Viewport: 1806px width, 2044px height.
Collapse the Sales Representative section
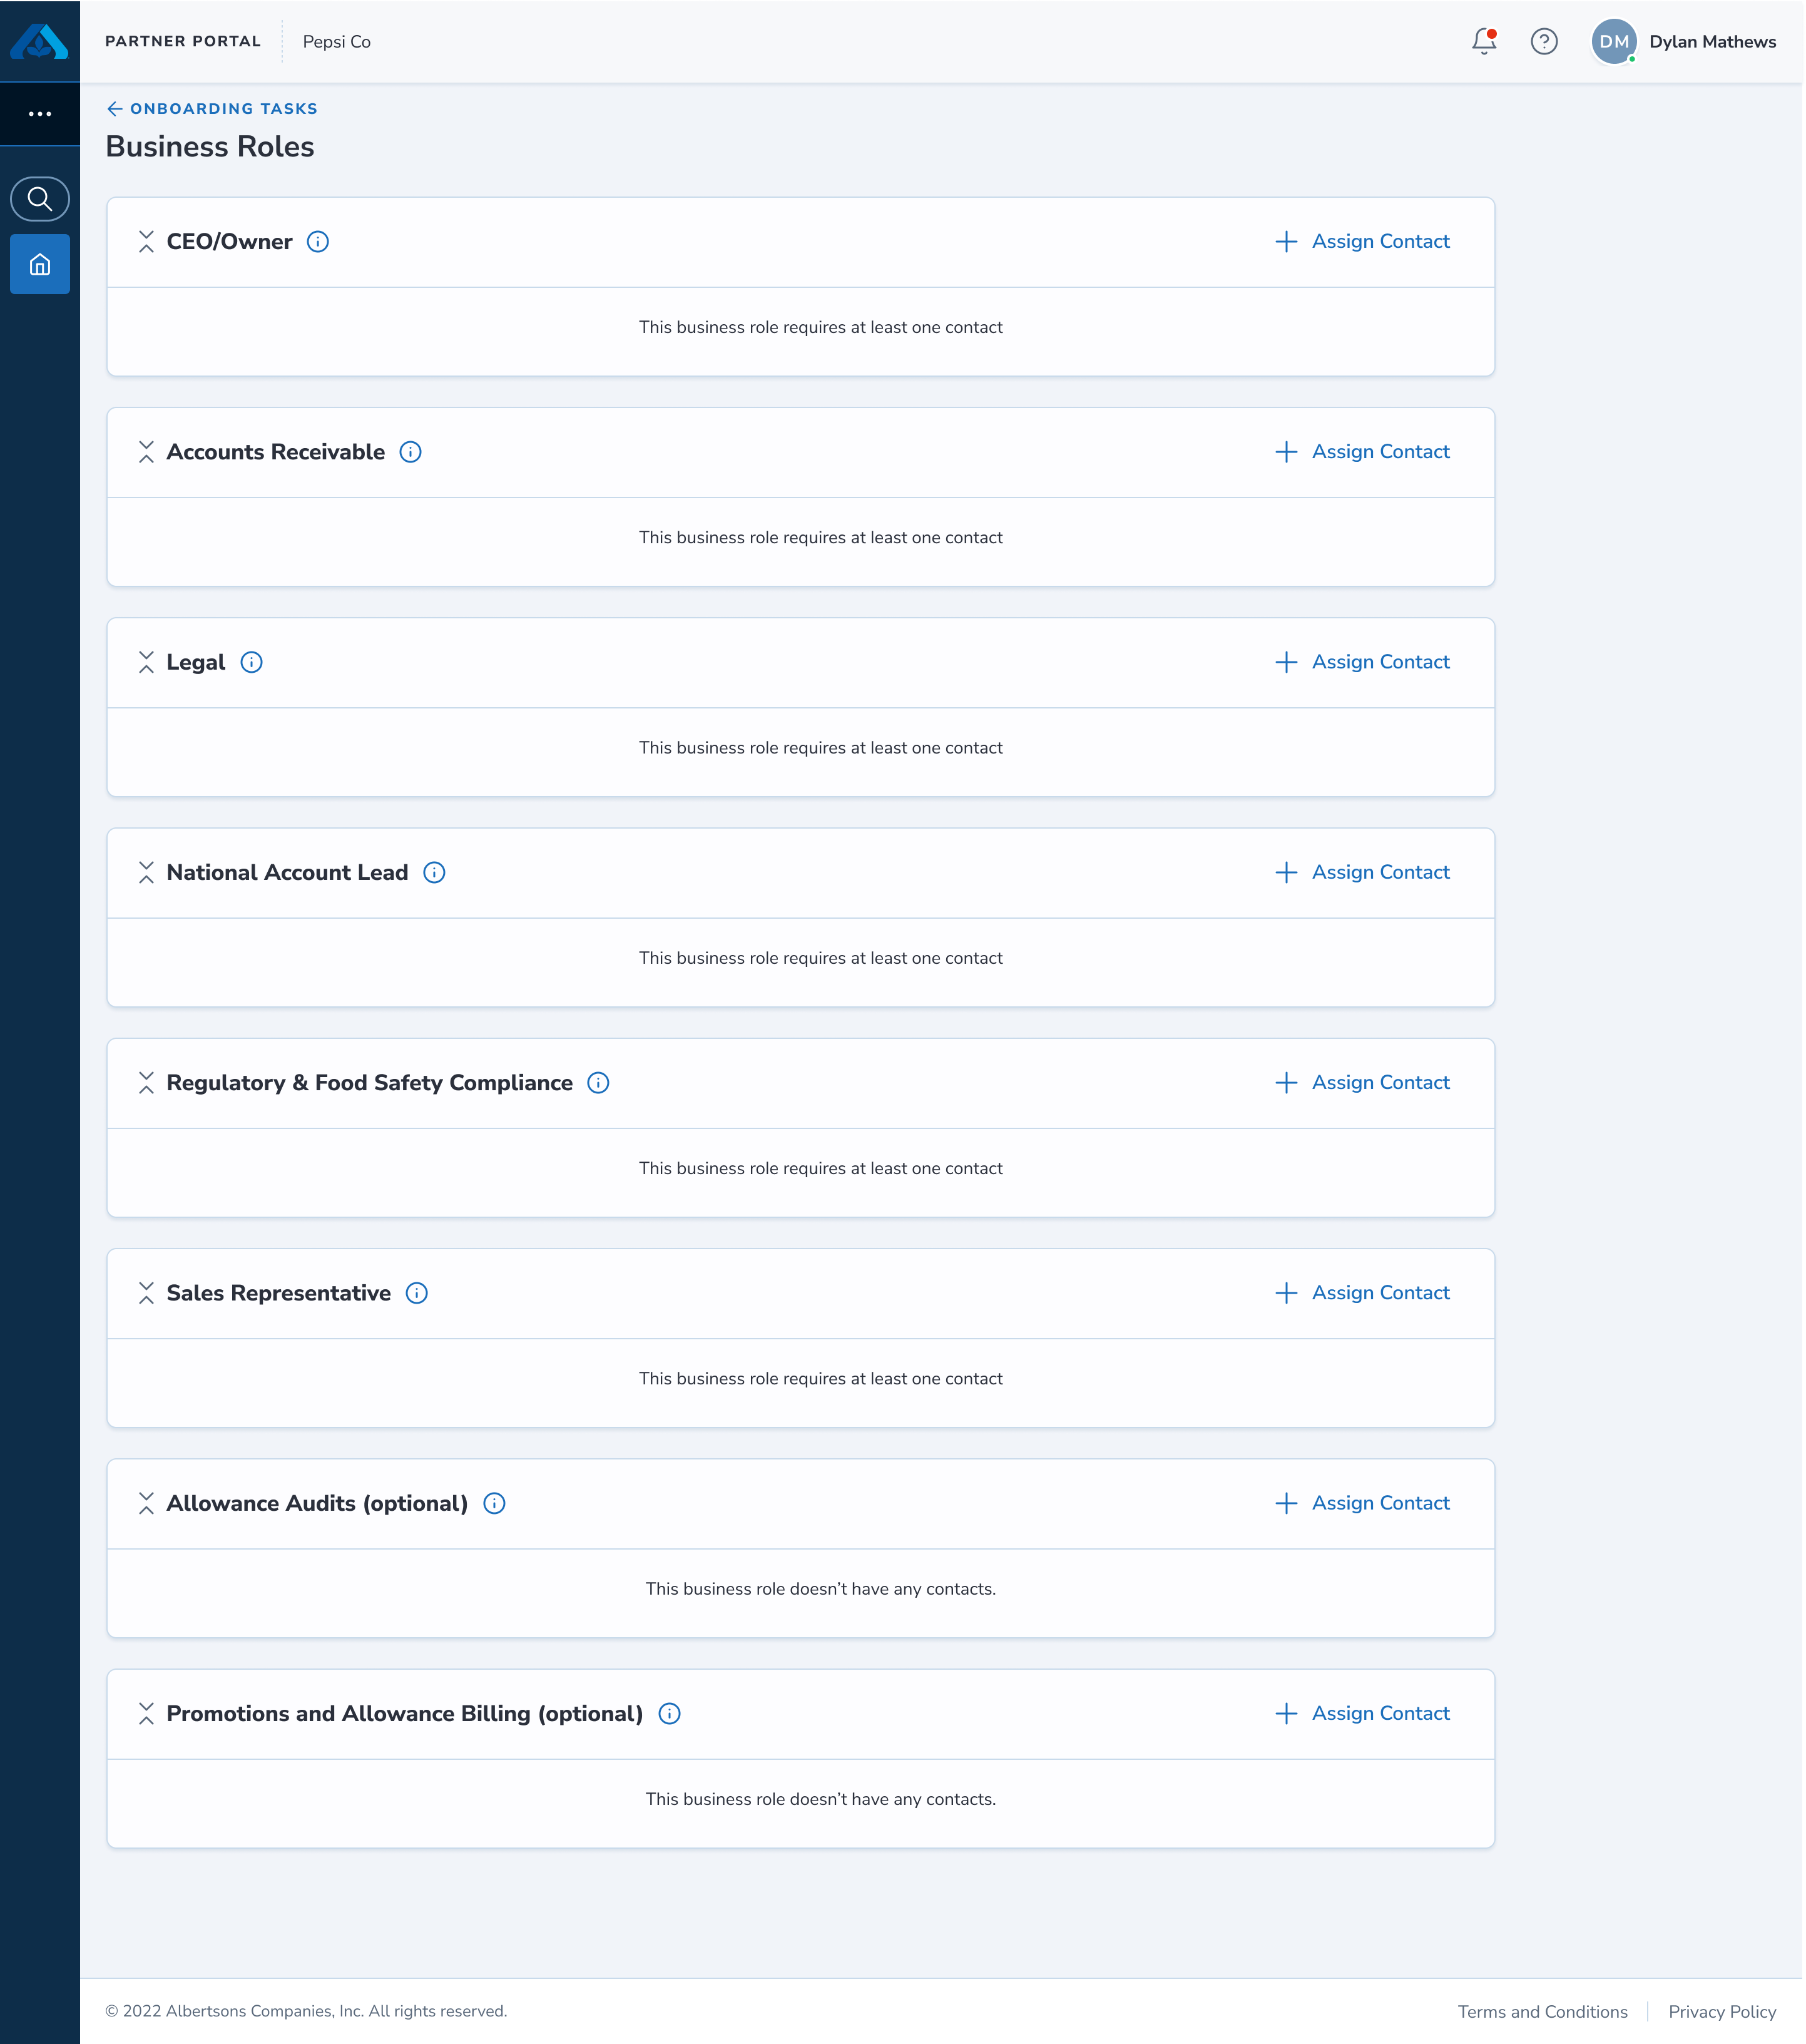(x=146, y=1293)
